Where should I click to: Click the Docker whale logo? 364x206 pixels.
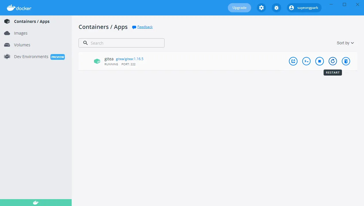pos(19,8)
